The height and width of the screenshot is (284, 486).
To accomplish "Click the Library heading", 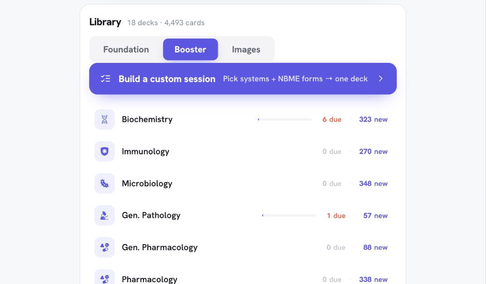I will pos(105,22).
